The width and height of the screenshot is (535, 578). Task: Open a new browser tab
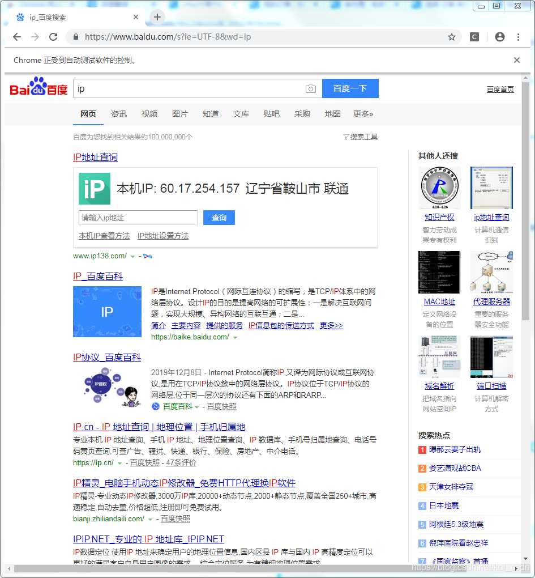tap(157, 17)
